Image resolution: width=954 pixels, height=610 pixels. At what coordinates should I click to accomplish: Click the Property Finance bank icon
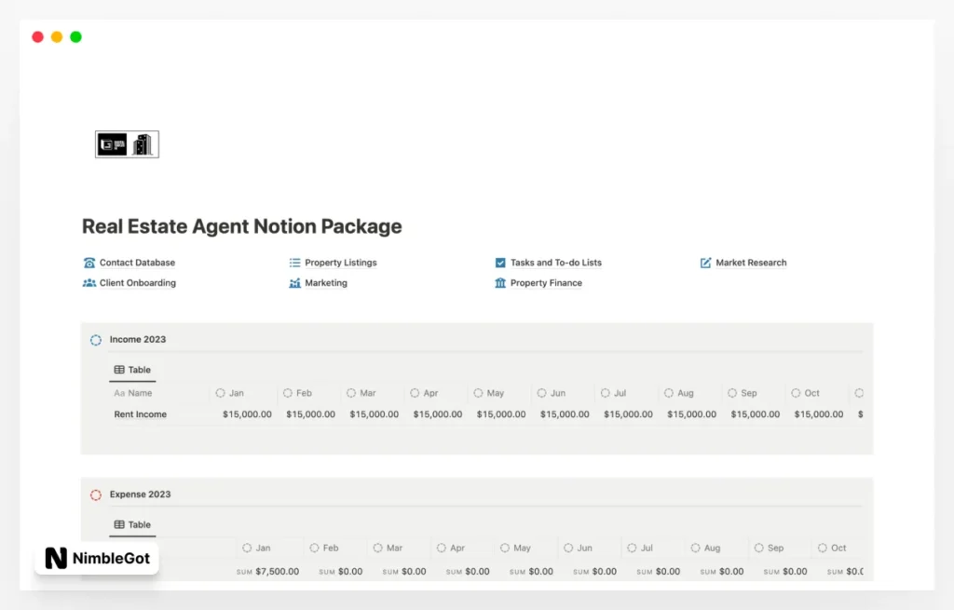coord(498,283)
